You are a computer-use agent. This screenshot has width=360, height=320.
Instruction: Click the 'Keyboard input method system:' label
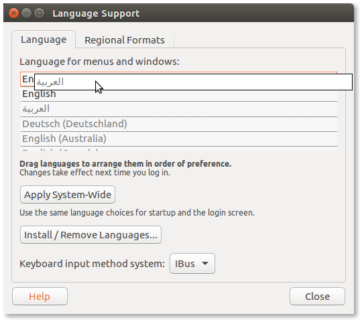click(x=92, y=264)
